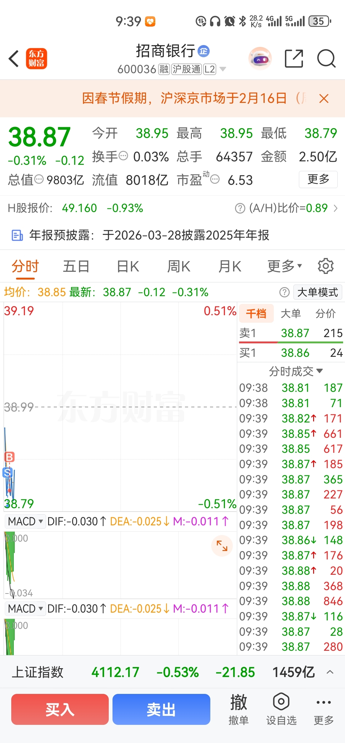
Task: Open the 年报预披露 announcement link
Action: 149,235
